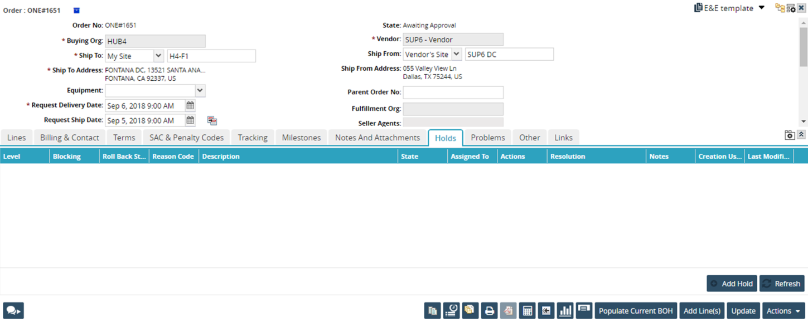Open calendar for Request Ship Date
This screenshot has width=808, height=322.
[190, 120]
